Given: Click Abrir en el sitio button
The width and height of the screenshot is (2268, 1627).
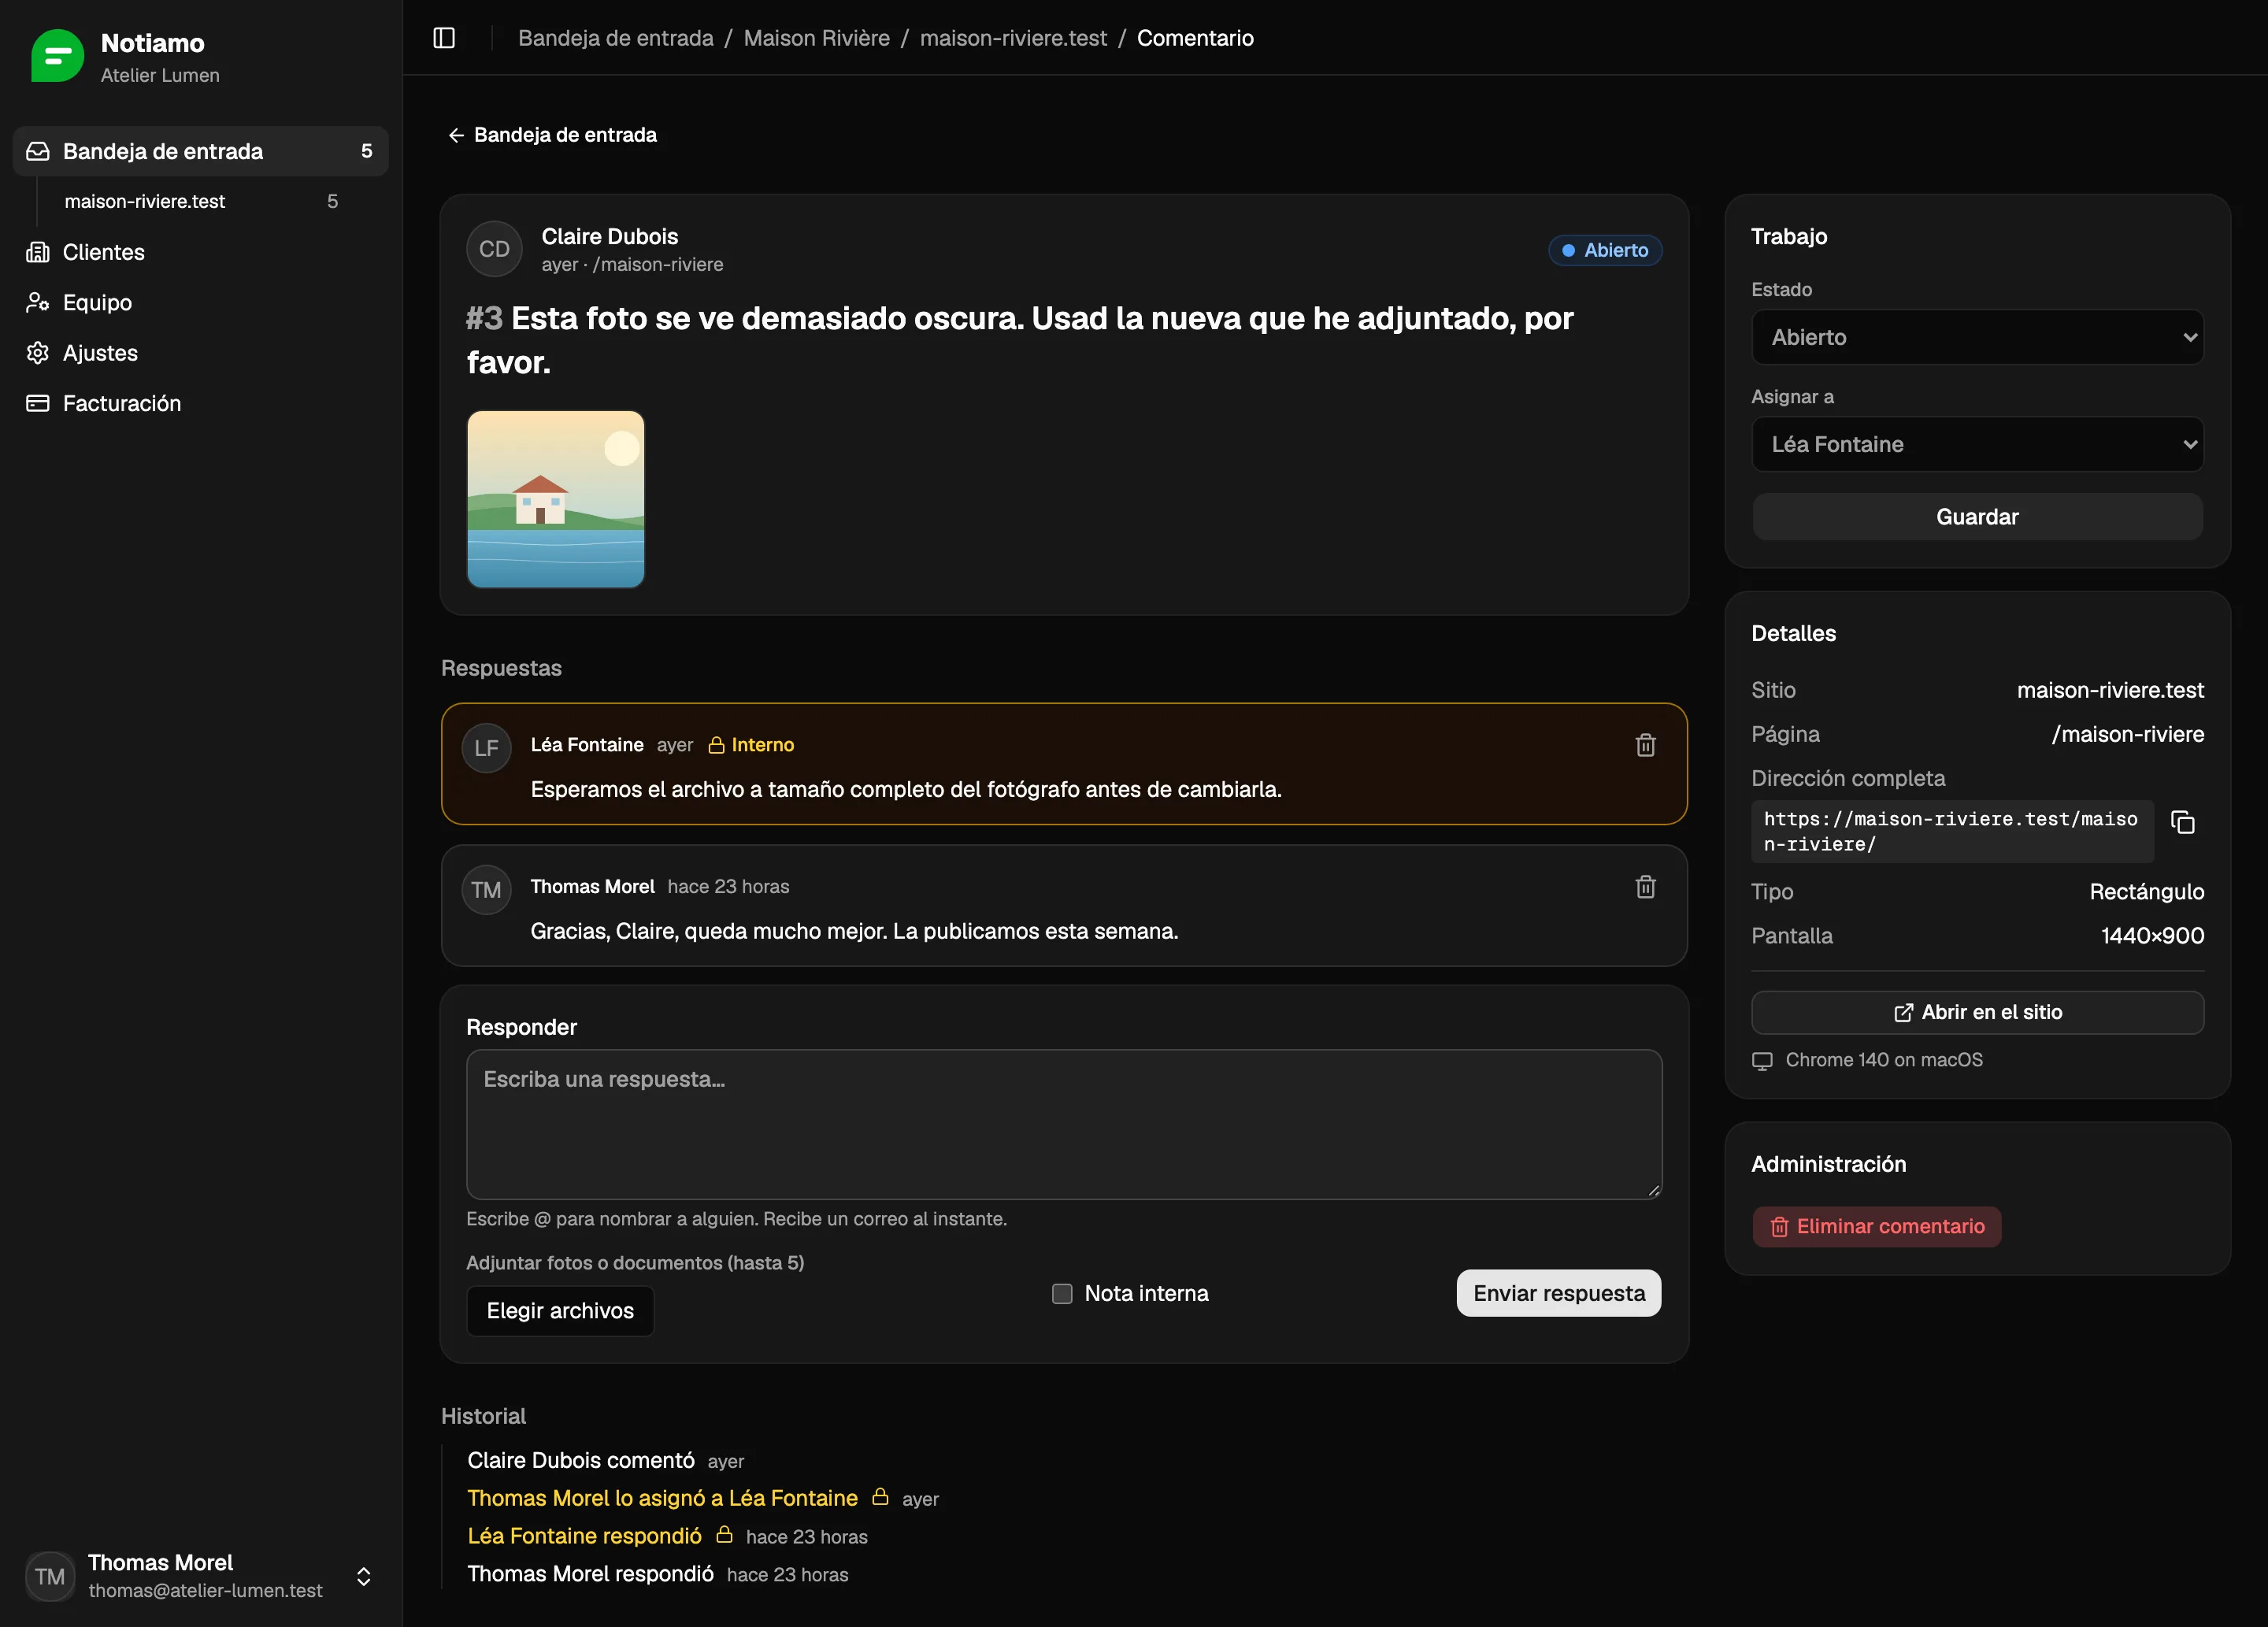Looking at the screenshot, I should (x=1977, y=1012).
